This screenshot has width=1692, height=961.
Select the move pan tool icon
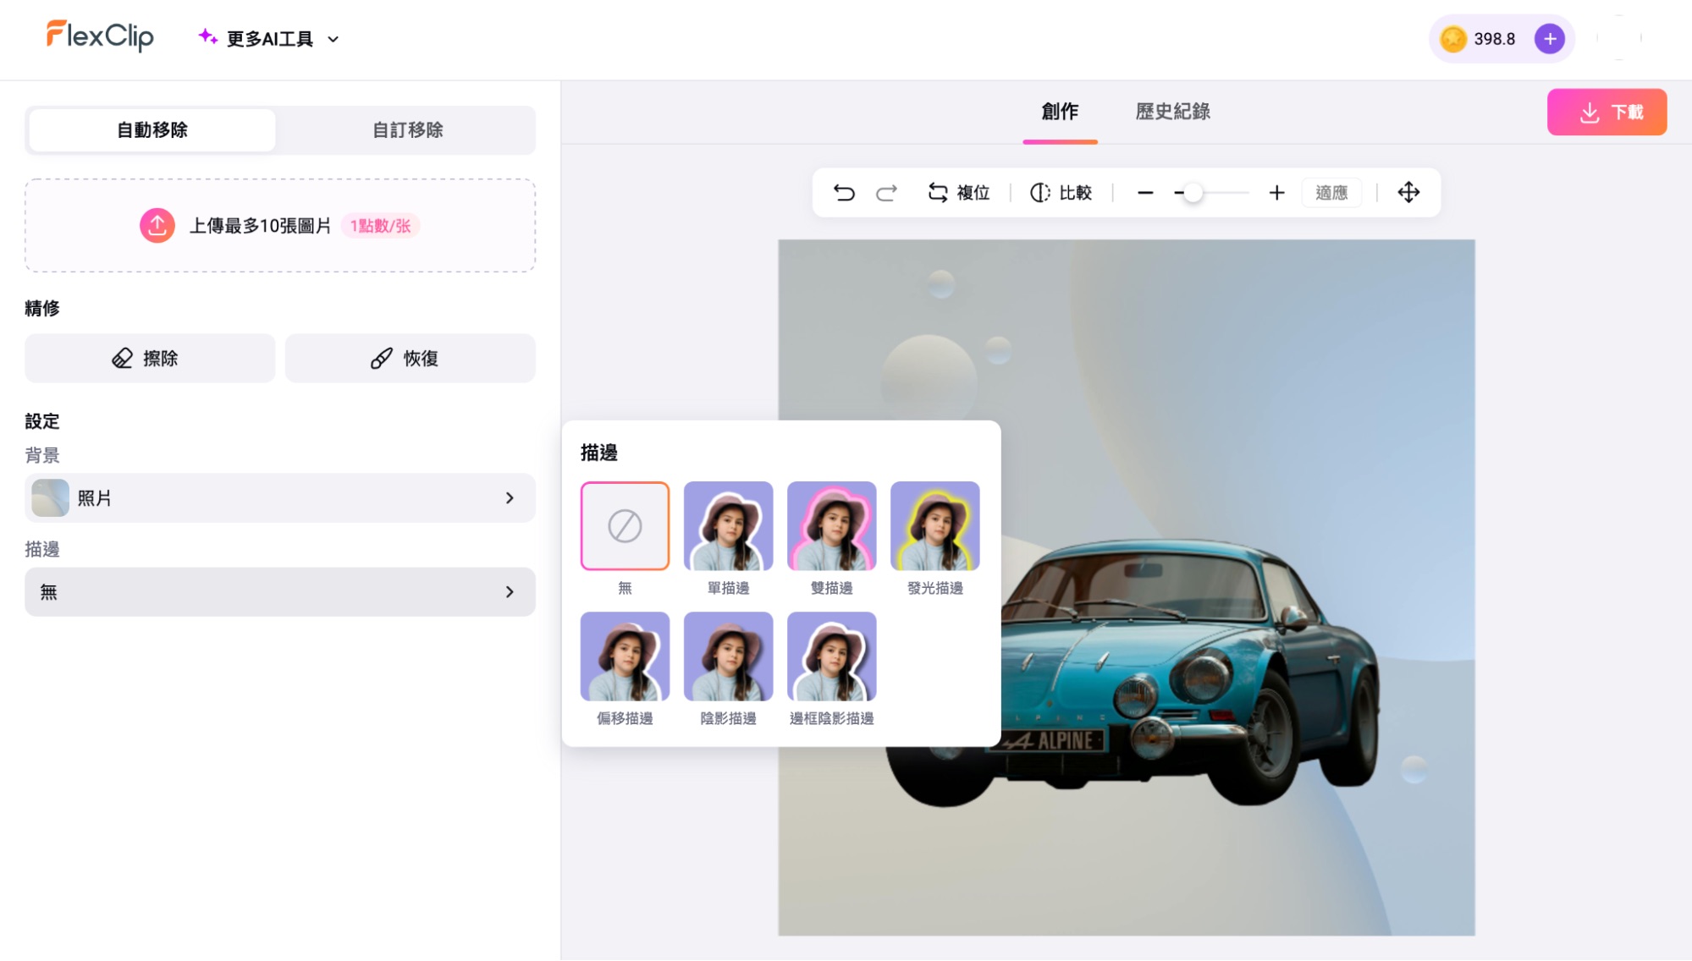[1408, 193]
